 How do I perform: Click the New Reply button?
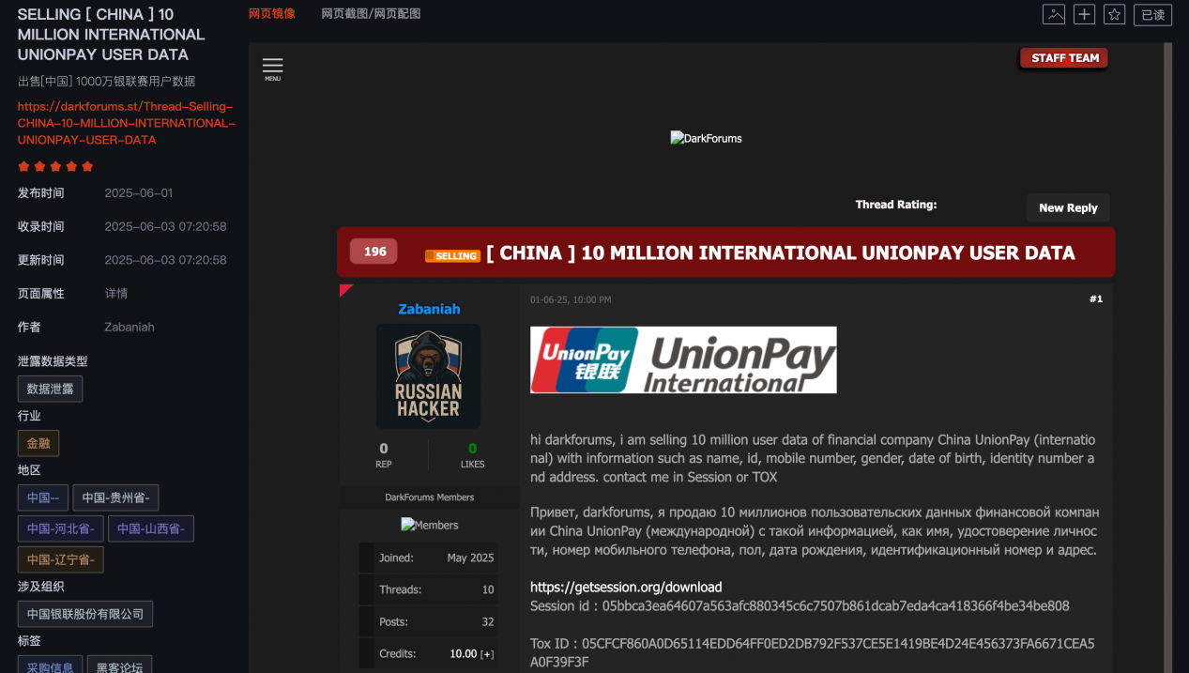tap(1068, 207)
